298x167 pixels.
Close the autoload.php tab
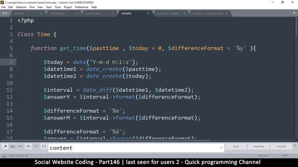tap(77, 13)
